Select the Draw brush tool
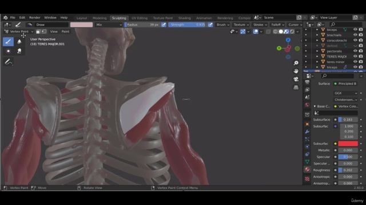 pyautogui.click(x=8, y=42)
